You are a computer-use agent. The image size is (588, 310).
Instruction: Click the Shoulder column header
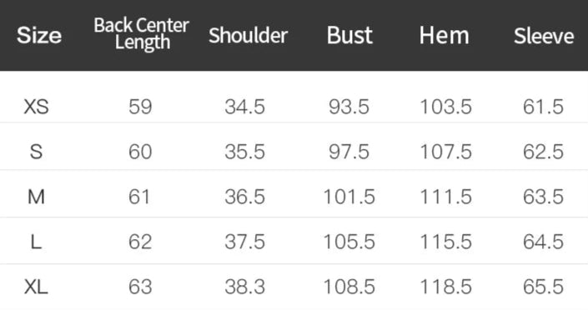249,36
